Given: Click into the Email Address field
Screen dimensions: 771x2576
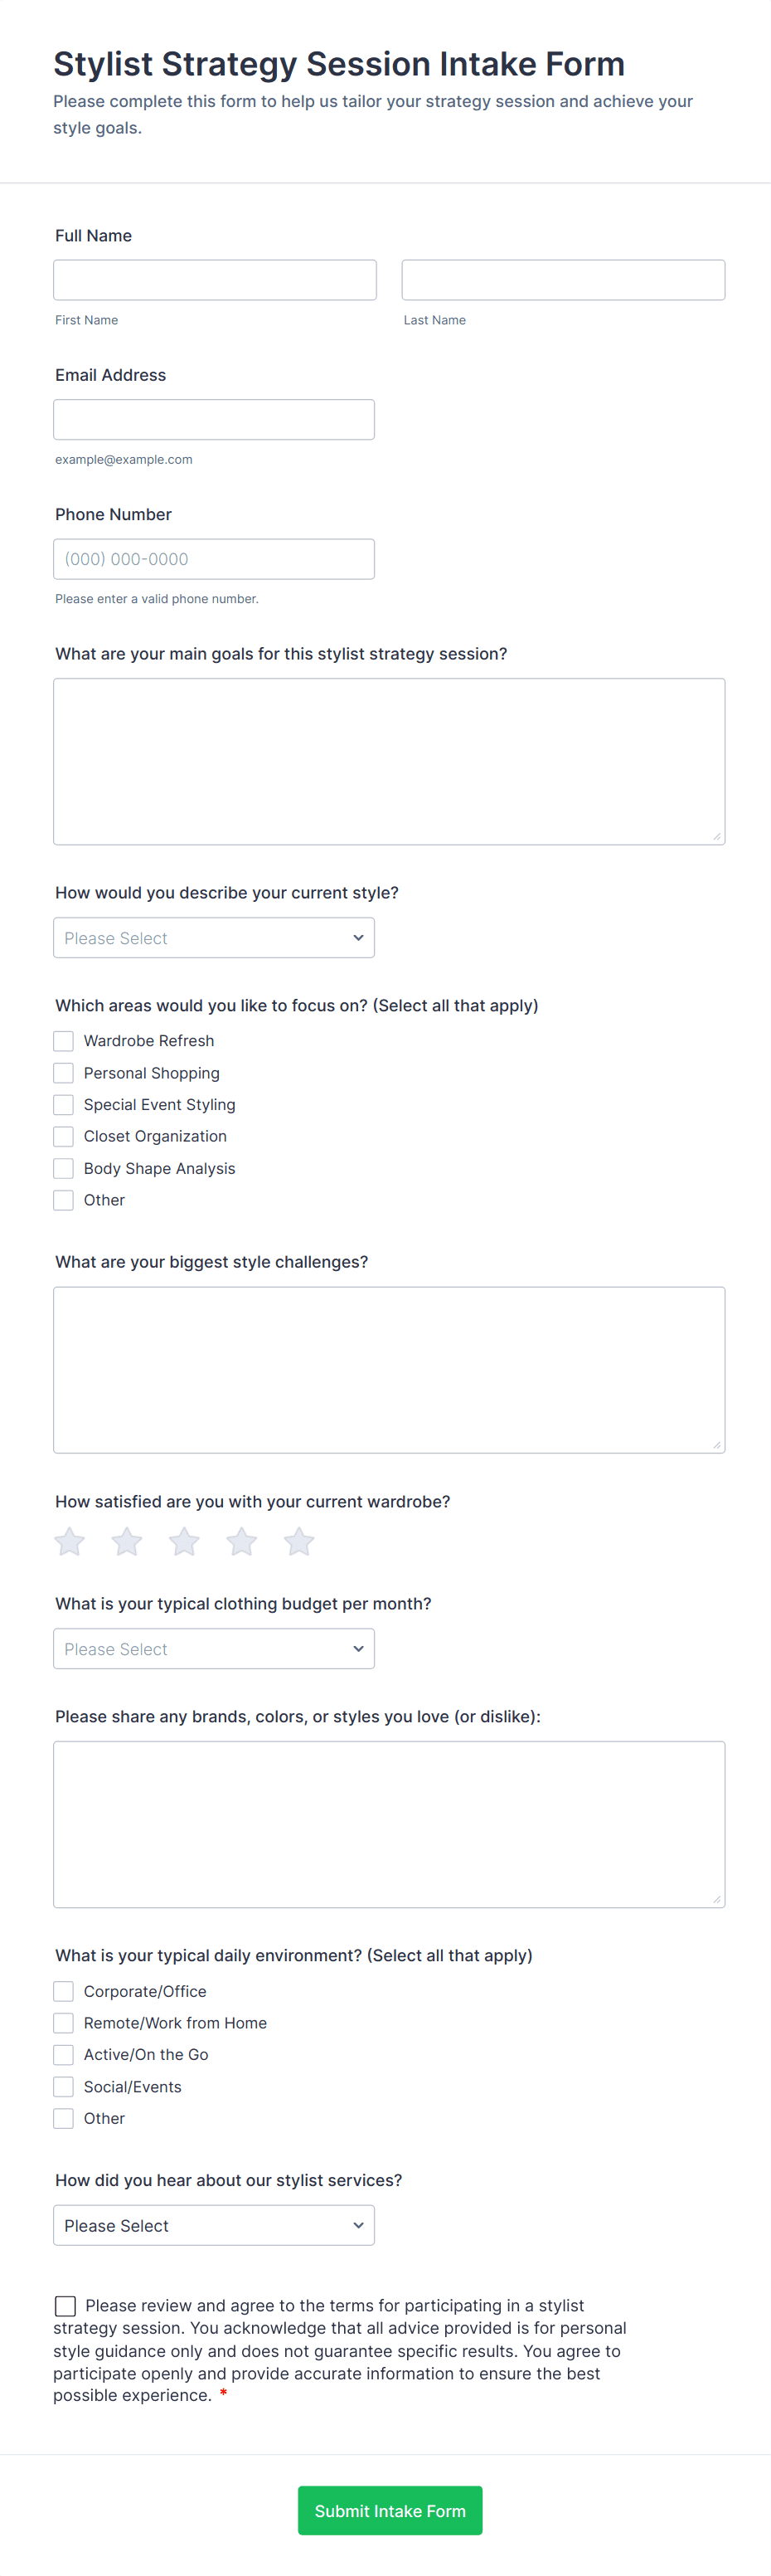Looking at the screenshot, I should [214, 420].
